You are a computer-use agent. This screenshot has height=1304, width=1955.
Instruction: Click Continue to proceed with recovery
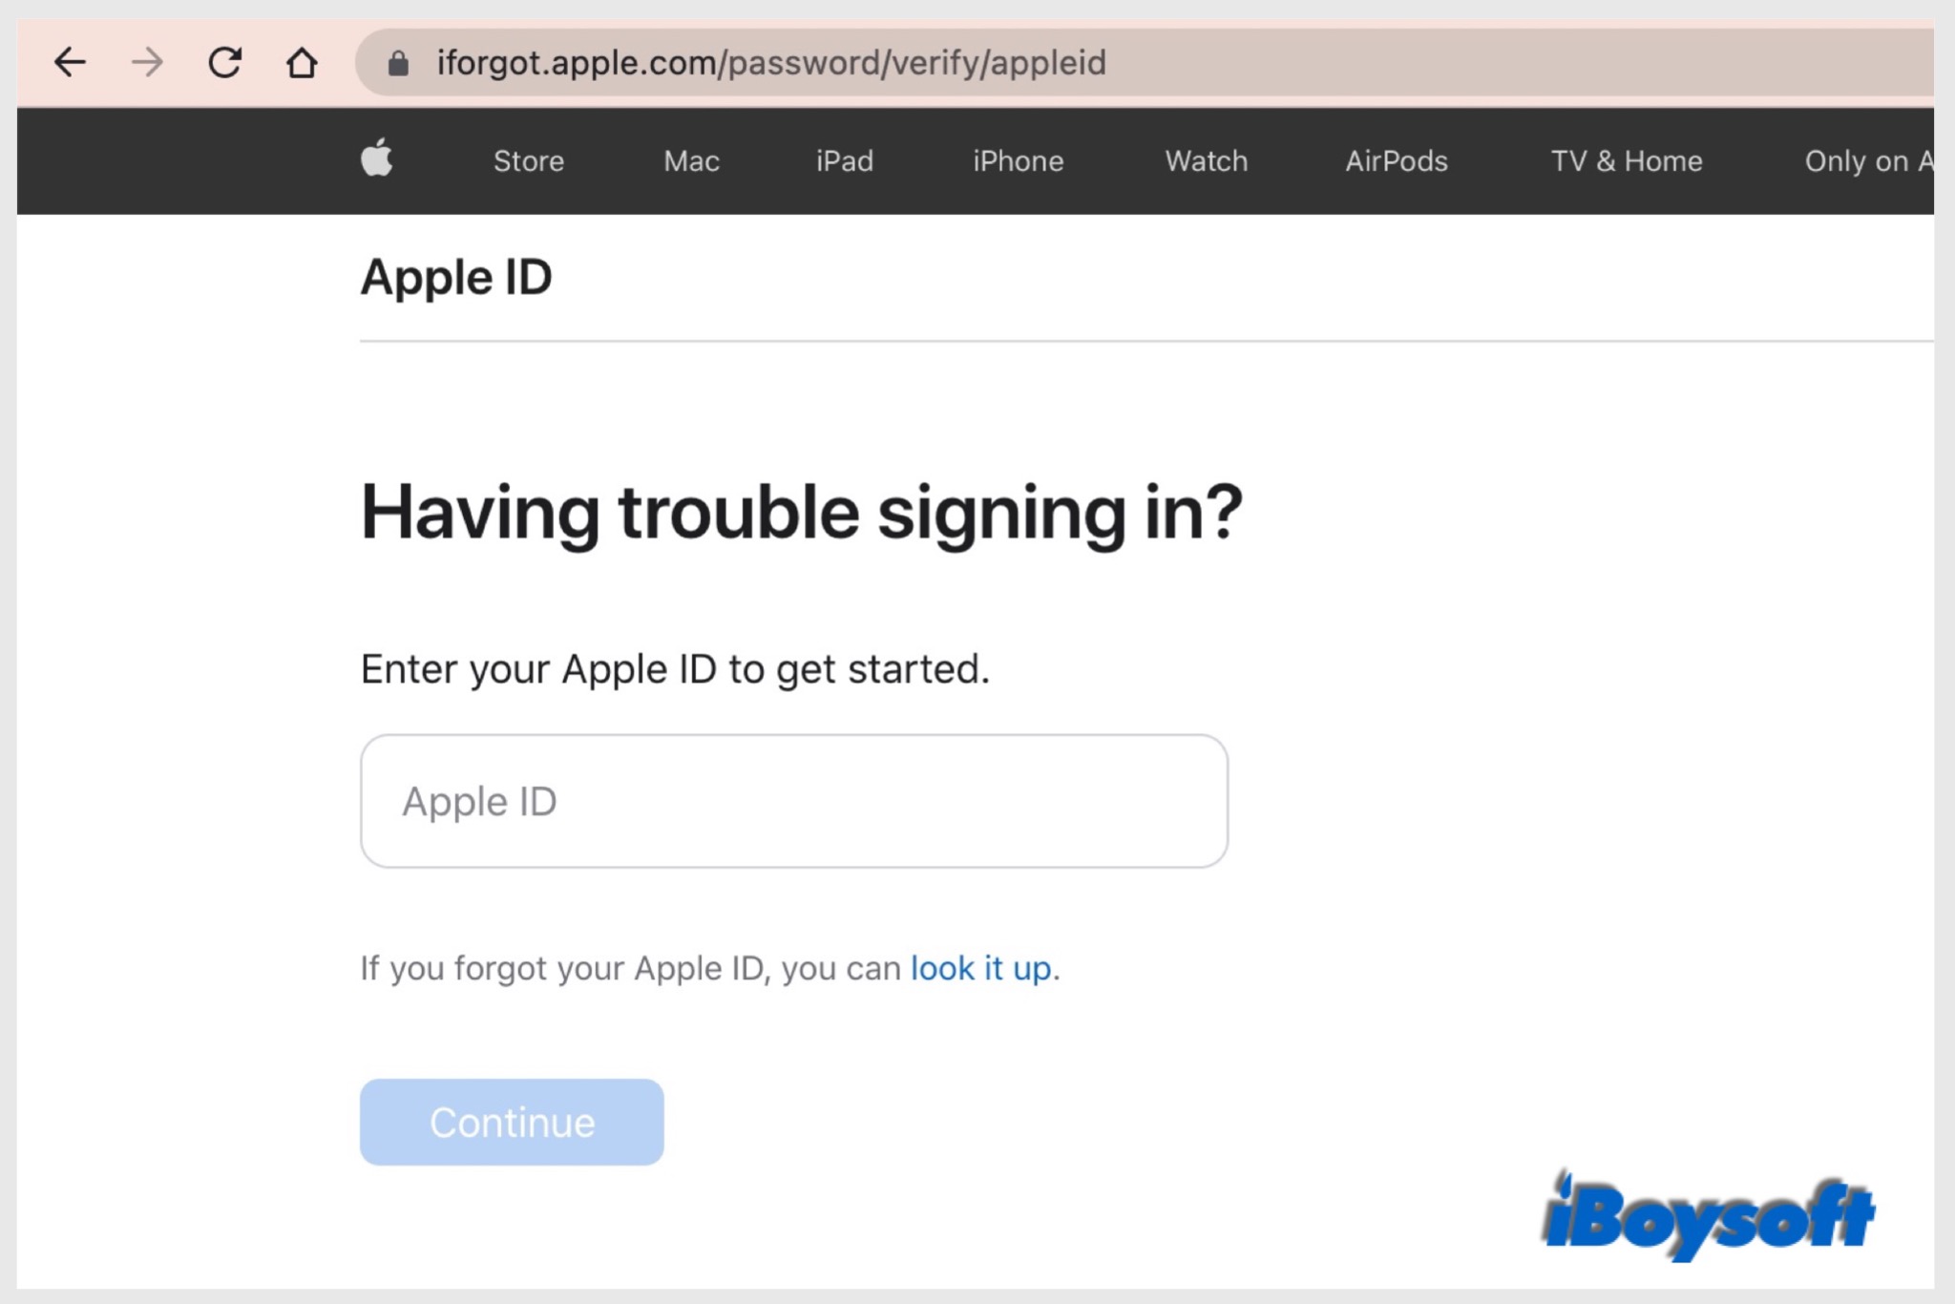click(x=512, y=1122)
